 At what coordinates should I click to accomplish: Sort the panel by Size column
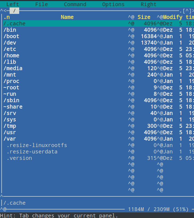click(x=144, y=17)
